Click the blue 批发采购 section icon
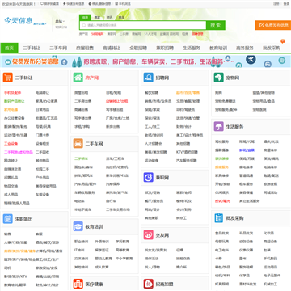Image resolution: width=291 pixels, height=291 pixels. click(219, 217)
